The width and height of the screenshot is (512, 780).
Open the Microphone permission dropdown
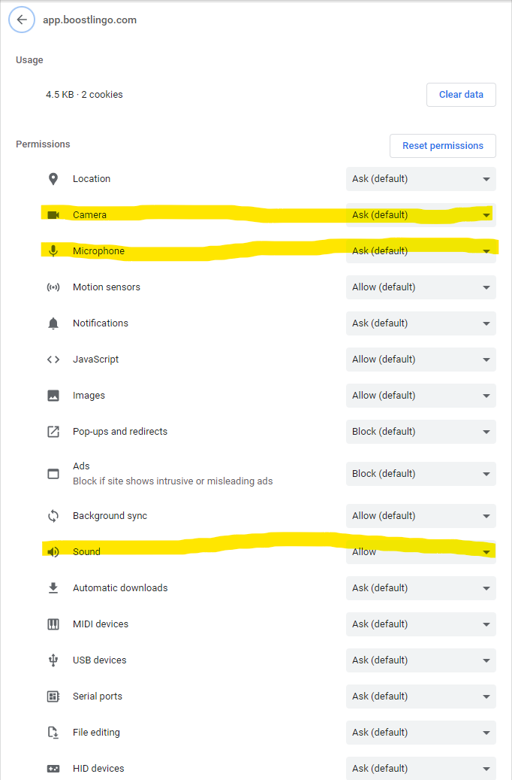(420, 251)
